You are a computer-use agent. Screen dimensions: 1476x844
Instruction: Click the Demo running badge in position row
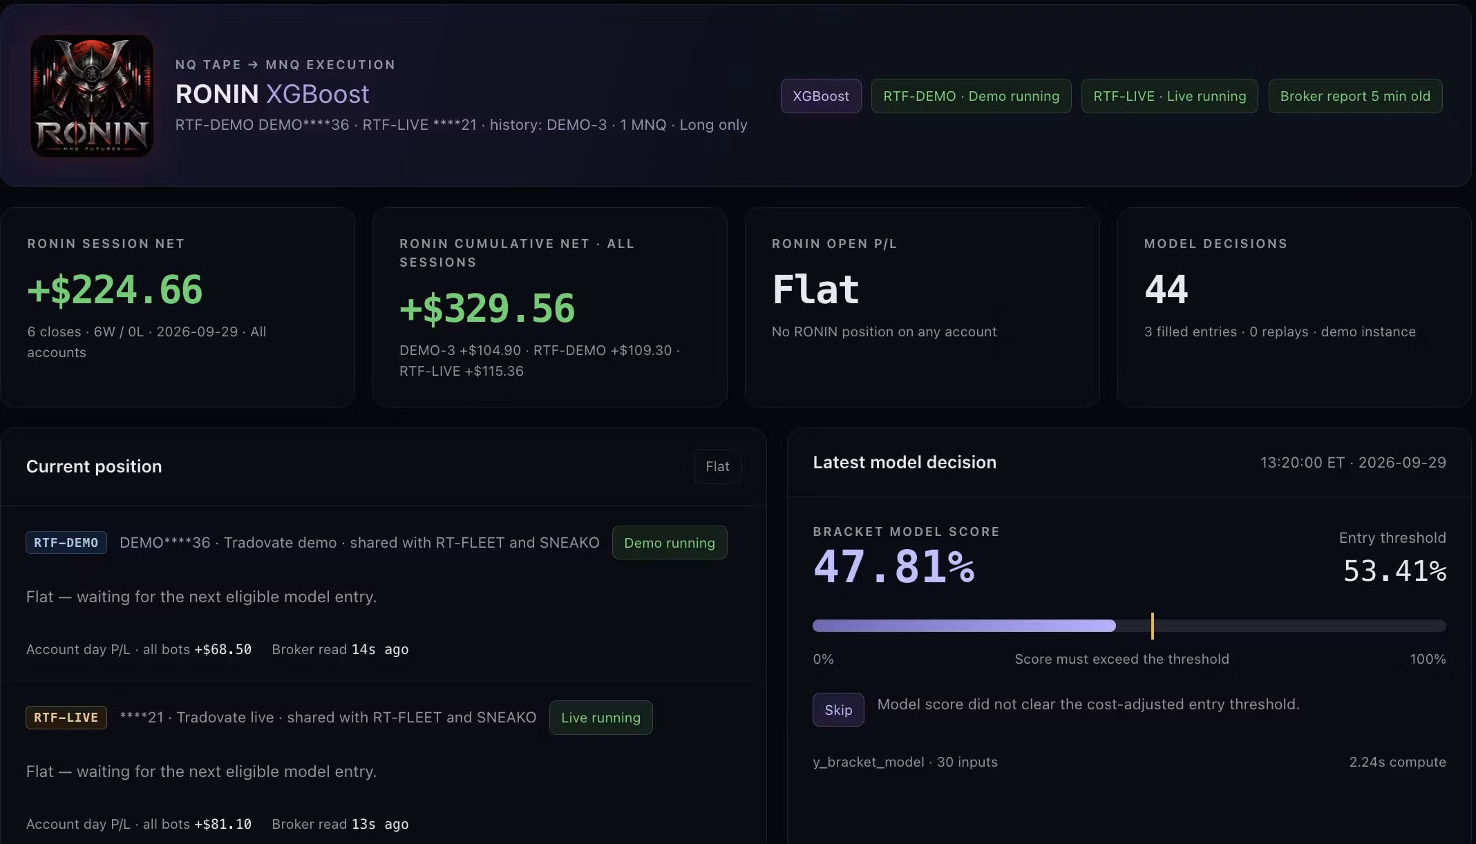(670, 543)
